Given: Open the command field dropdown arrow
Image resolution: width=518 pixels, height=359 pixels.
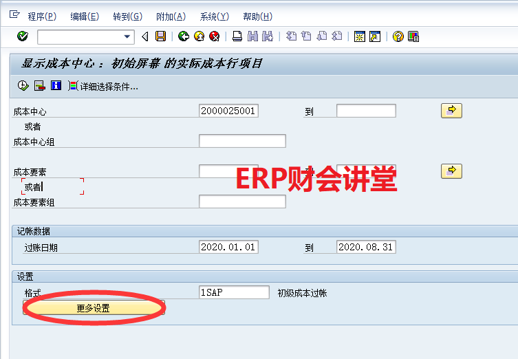Looking at the screenshot, I should pos(127,36).
